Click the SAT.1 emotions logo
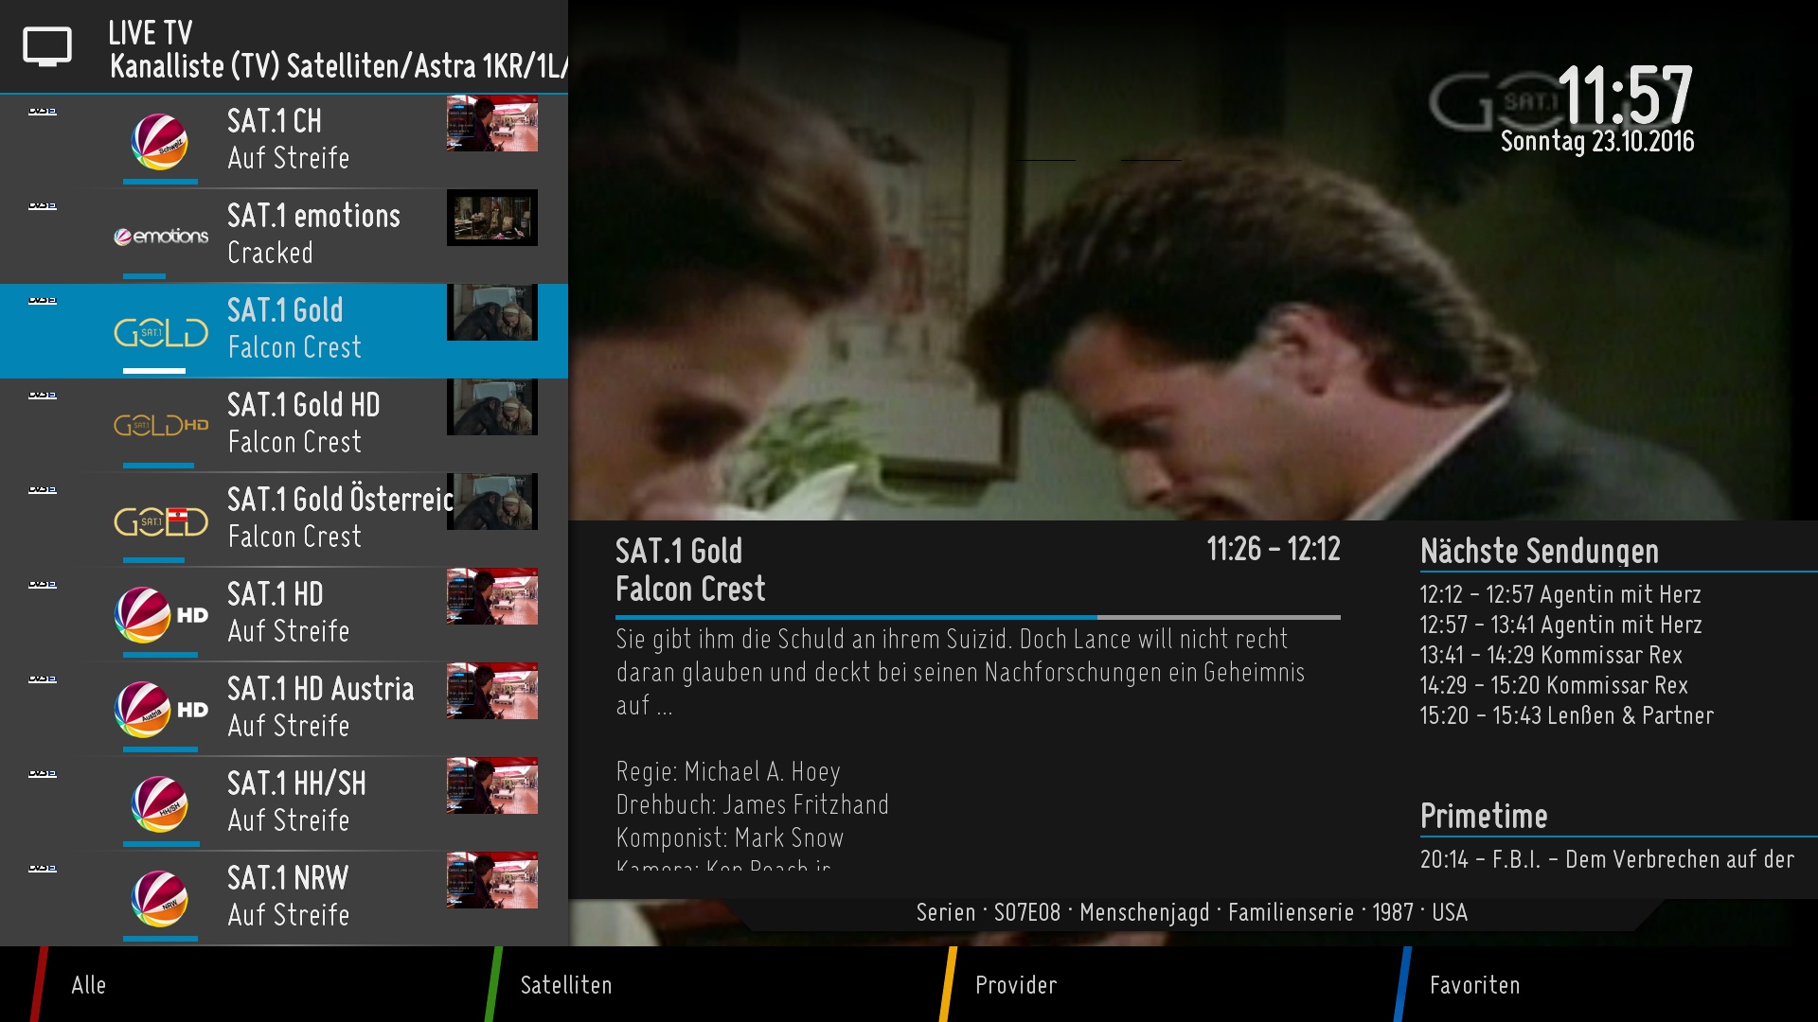The width and height of the screenshot is (1818, 1022). 161,237
